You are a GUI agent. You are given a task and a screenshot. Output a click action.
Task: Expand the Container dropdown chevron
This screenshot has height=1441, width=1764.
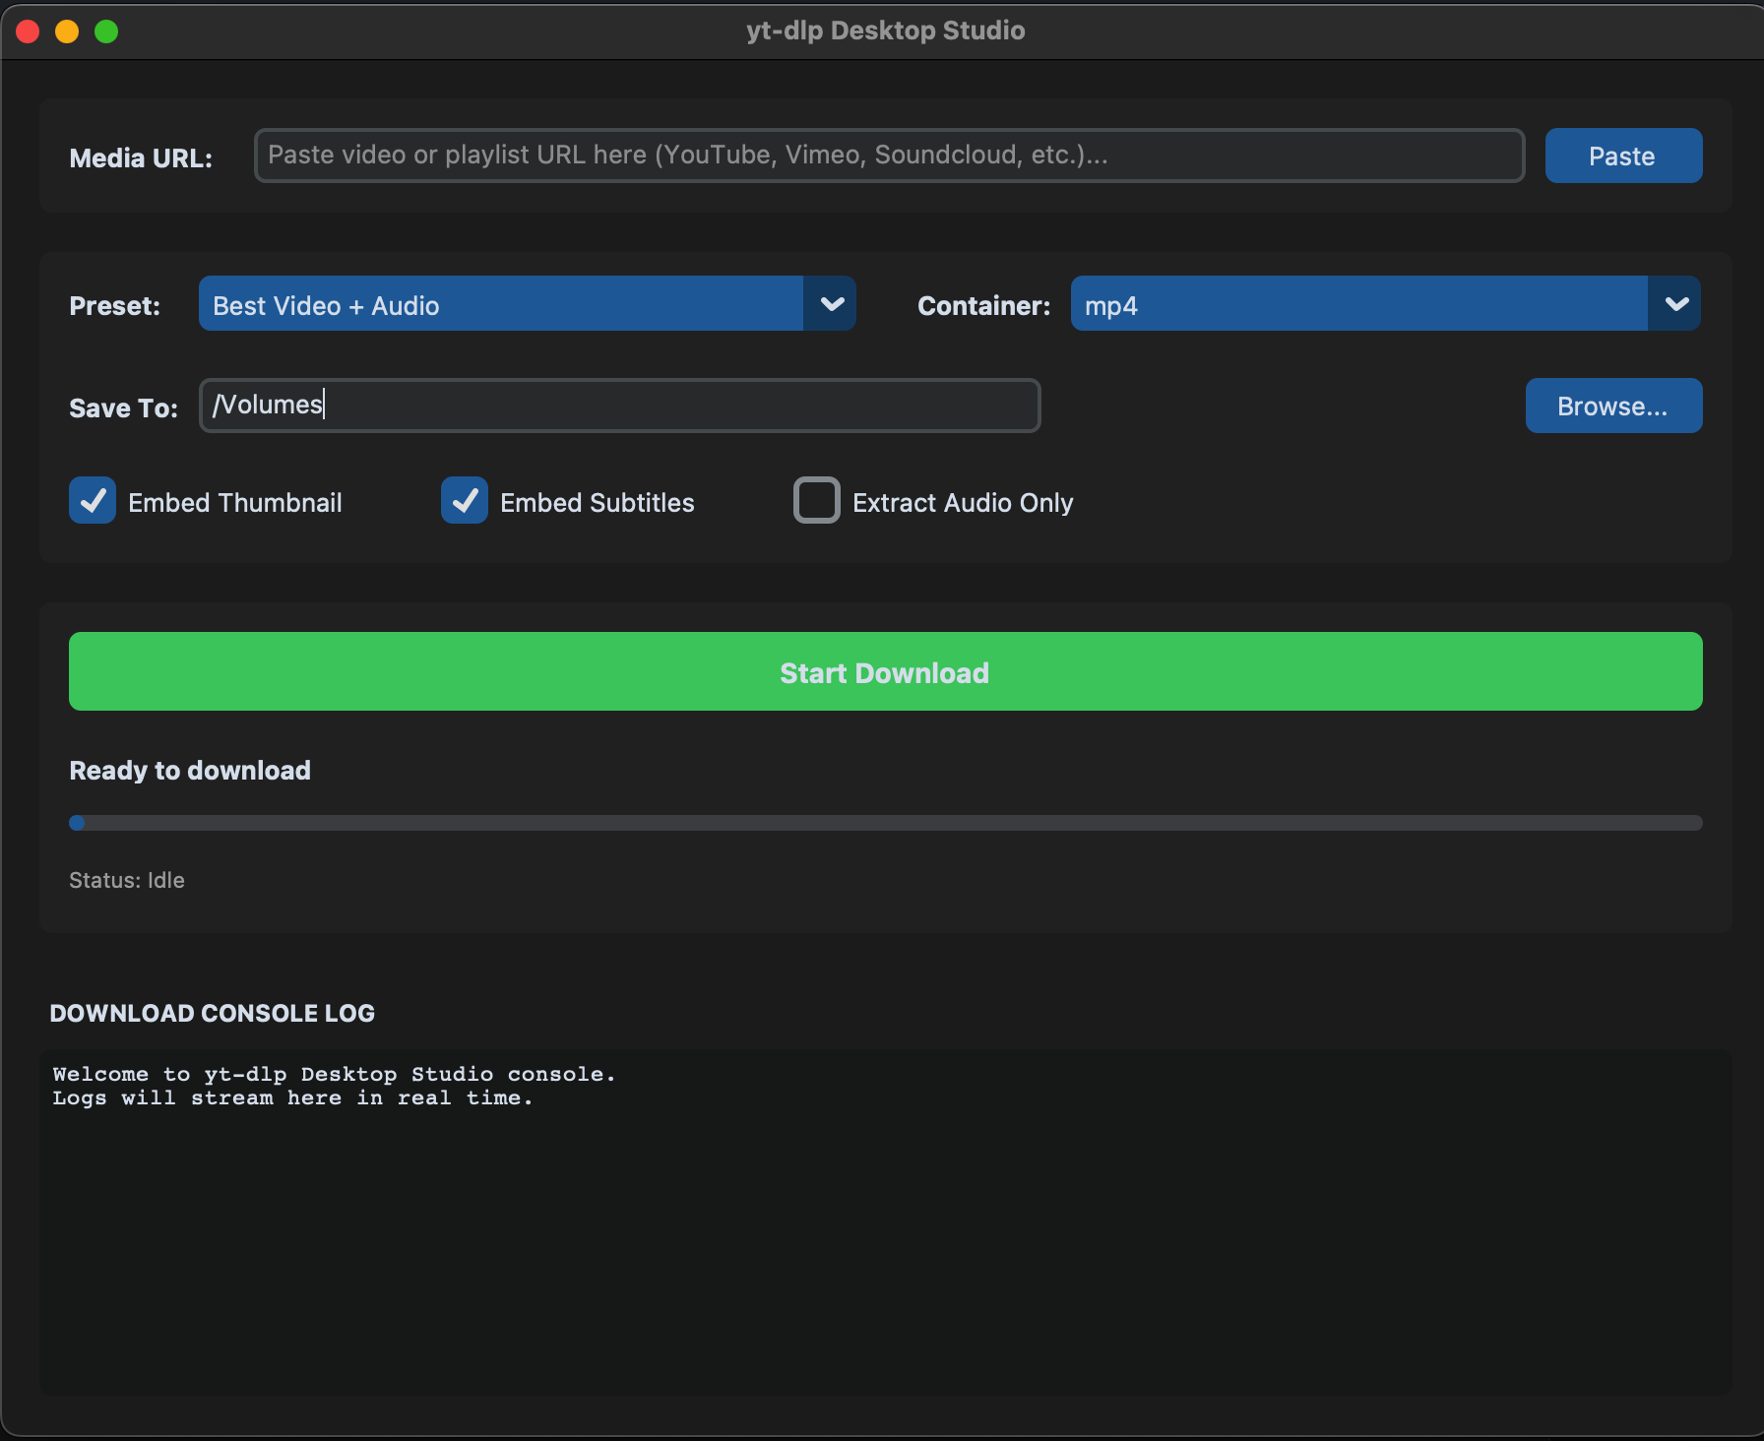point(1675,304)
